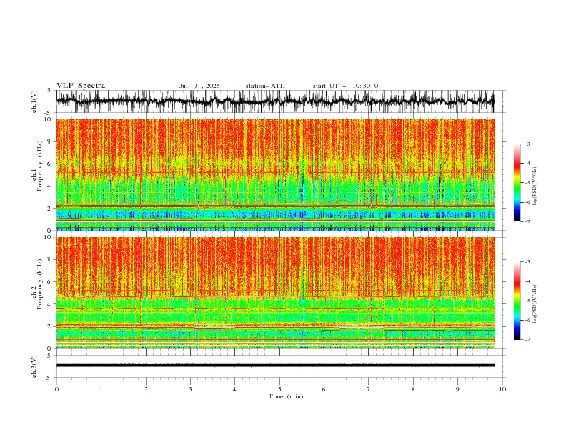Click the ch.1 voltage waveform trace
Image resolution: width=566 pixels, height=437 pixels.
(275, 101)
